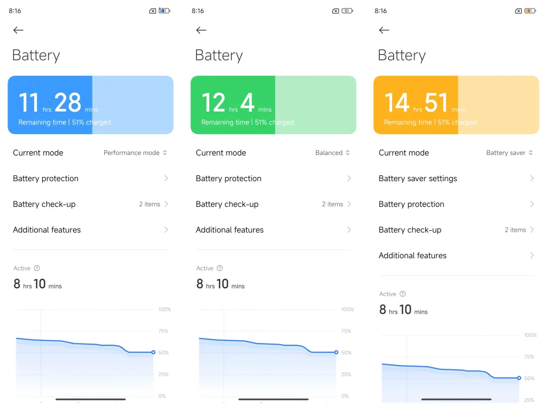The image size is (547, 403).
Task: Open Battery check-up on Battery saver screen
Action: [x=456, y=230]
